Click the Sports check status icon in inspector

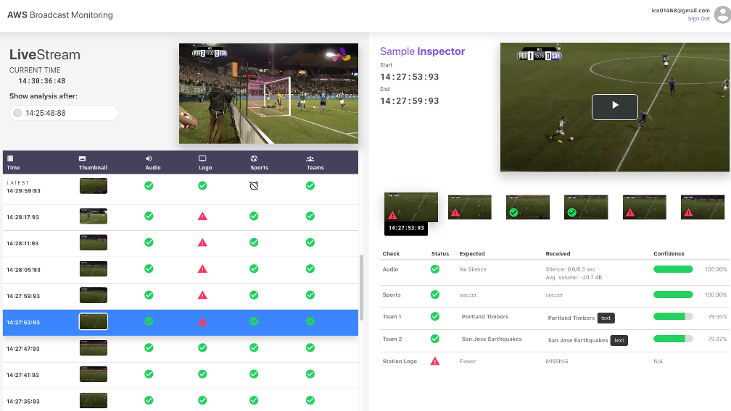coord(435,295)
